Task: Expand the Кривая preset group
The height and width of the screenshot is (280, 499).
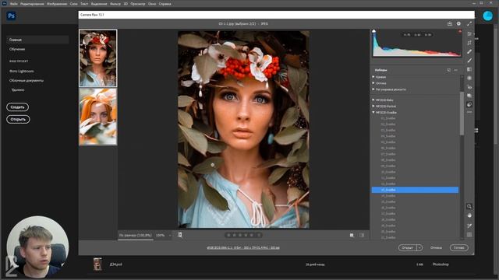Action: (x=373, y=77)
